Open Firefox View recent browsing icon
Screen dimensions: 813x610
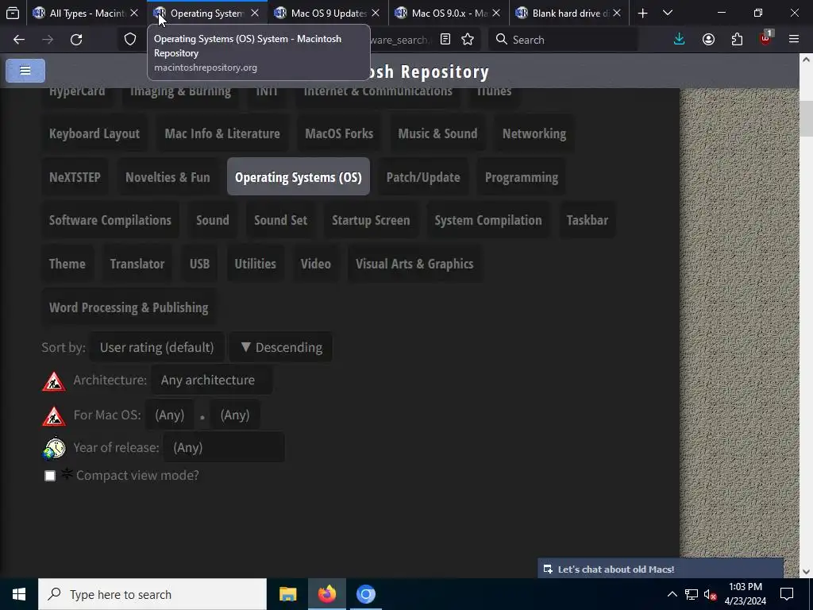point(13,14)
